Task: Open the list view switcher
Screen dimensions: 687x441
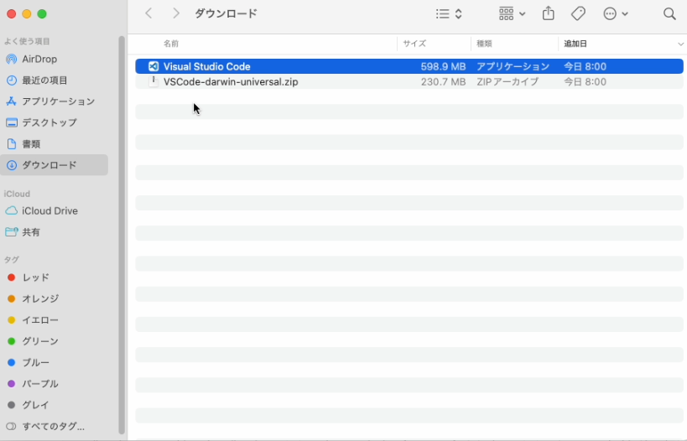Action: 449,13
